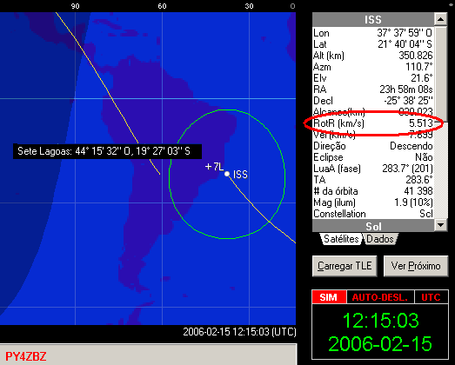Click the satellite data panel scrollbar track
Screen dimensions: 455x365
[440, 168]
